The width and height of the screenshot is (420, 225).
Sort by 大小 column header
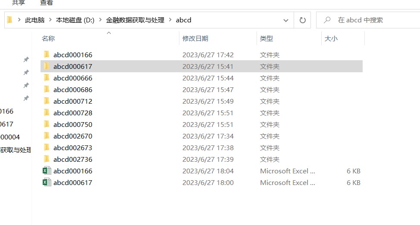331,38
